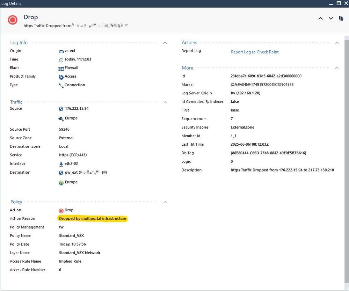Select the Db Tag GUID value
349x291 pixels.
[x=268, y=153]
